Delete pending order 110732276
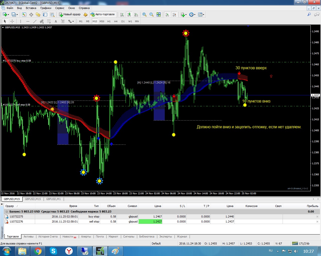 coord(317,221)
